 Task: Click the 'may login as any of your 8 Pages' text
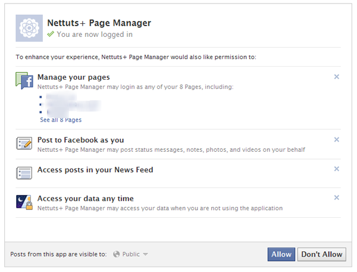[136, 87]
